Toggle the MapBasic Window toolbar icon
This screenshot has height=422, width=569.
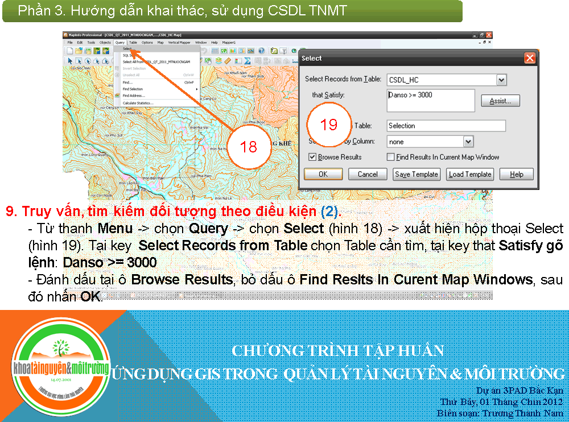click(x=283, y=51)
